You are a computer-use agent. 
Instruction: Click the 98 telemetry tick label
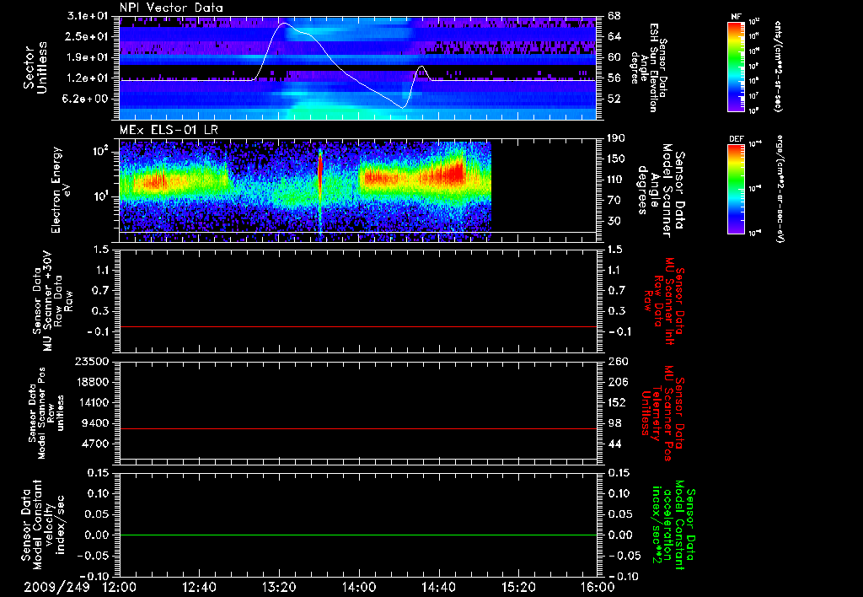(x=614, y=423)
